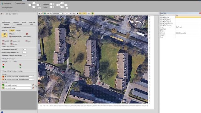The width and height of the screenshot is (201, 113).
Task: Toggle display as BuildingNr
Action: tap(18, 31)
